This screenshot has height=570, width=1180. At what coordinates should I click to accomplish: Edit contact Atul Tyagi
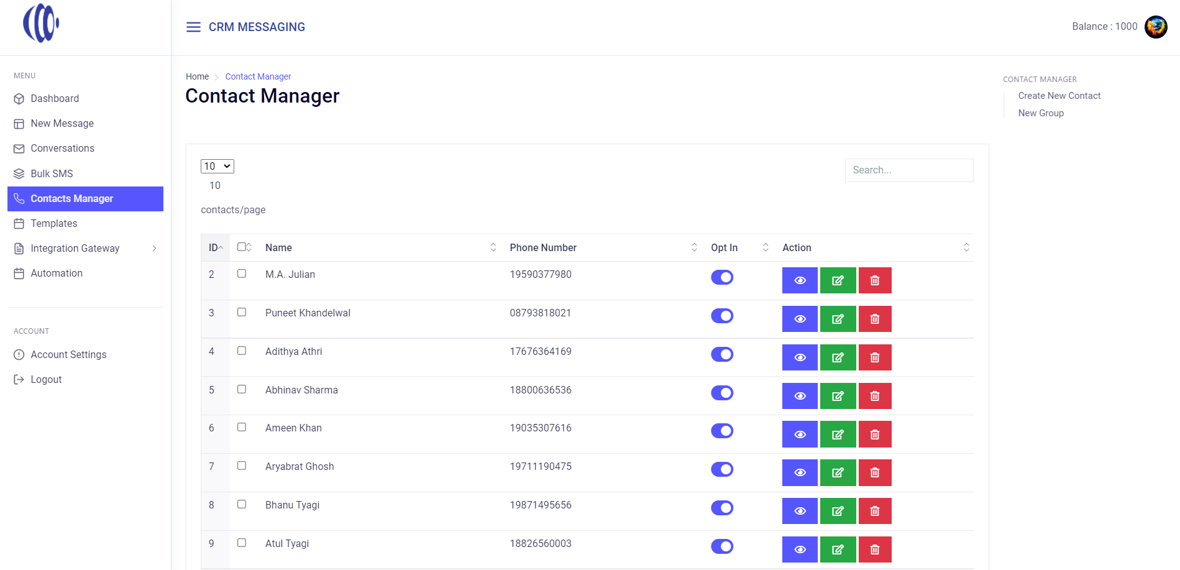click(838, 549)
